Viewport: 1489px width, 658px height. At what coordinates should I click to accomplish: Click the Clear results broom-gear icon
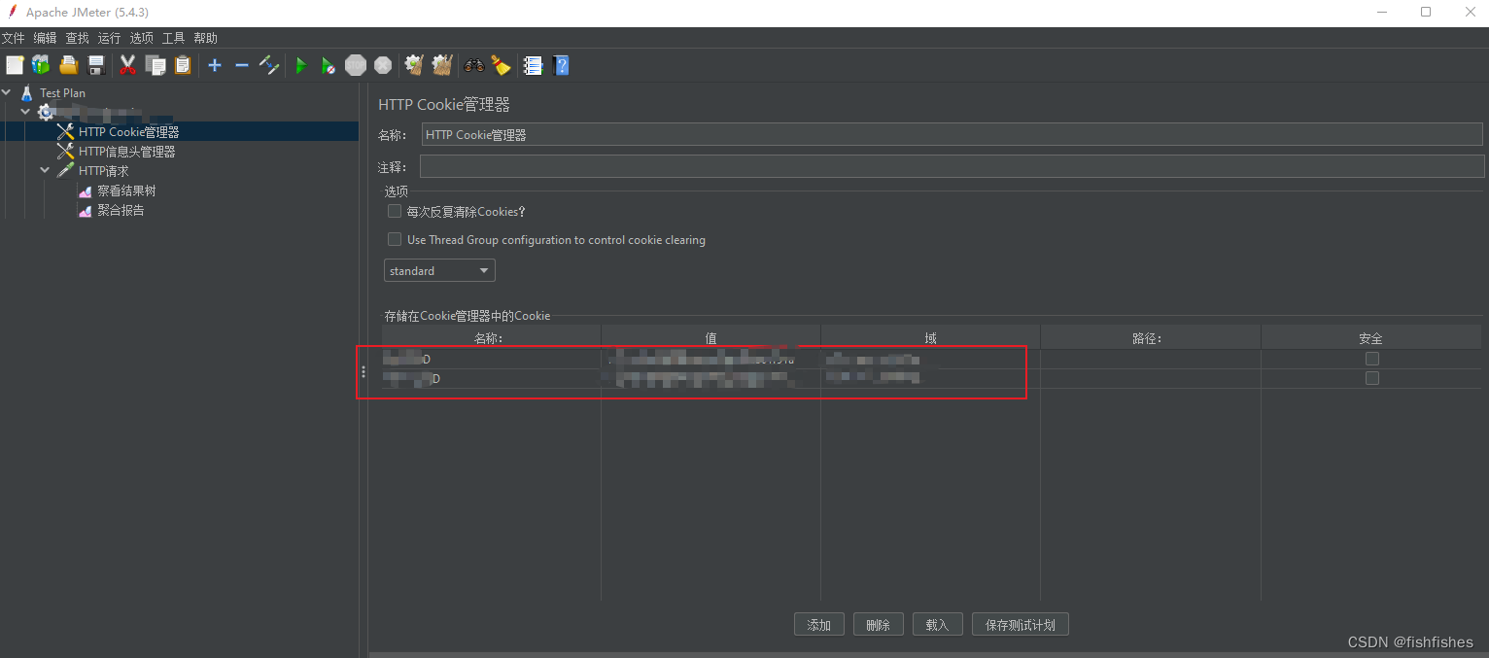click(414, 65)
